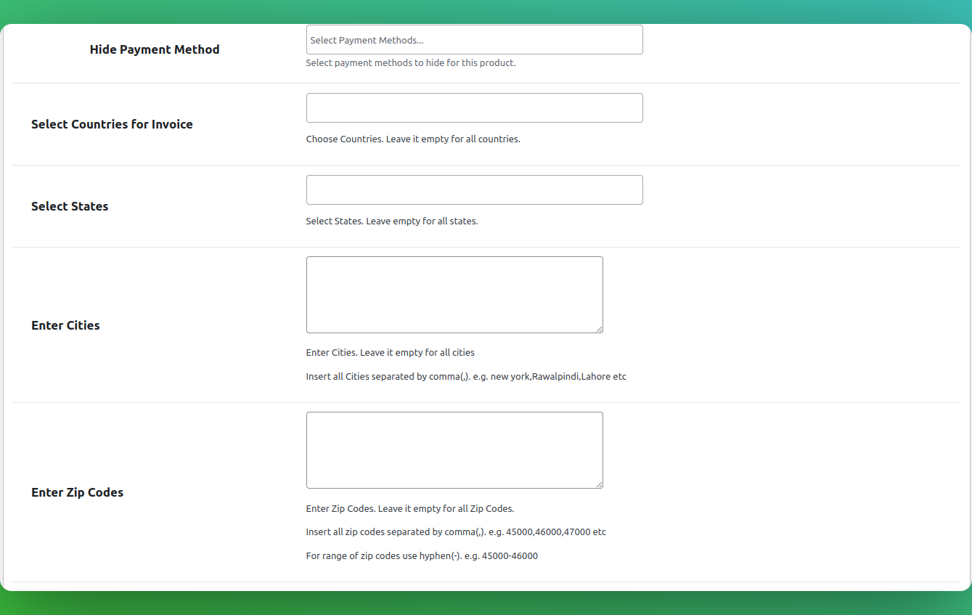The height and width of the screenshot is (615, 972).
Task: Click the zip codes comma-separated example text
Action: point(455,532)
